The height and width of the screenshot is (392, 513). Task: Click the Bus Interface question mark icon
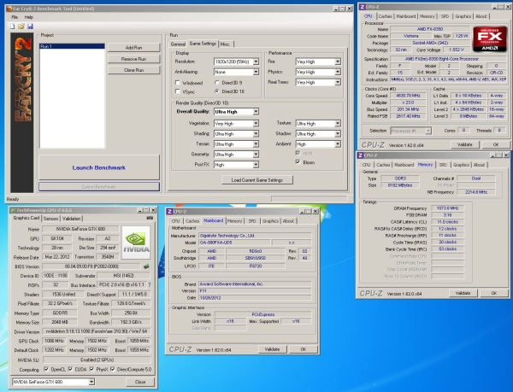pyautogui.click(x=149, y=285)
